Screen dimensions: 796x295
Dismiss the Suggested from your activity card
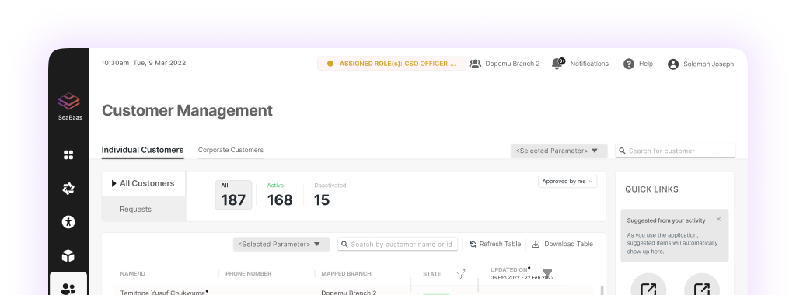(x=718, y=220)
